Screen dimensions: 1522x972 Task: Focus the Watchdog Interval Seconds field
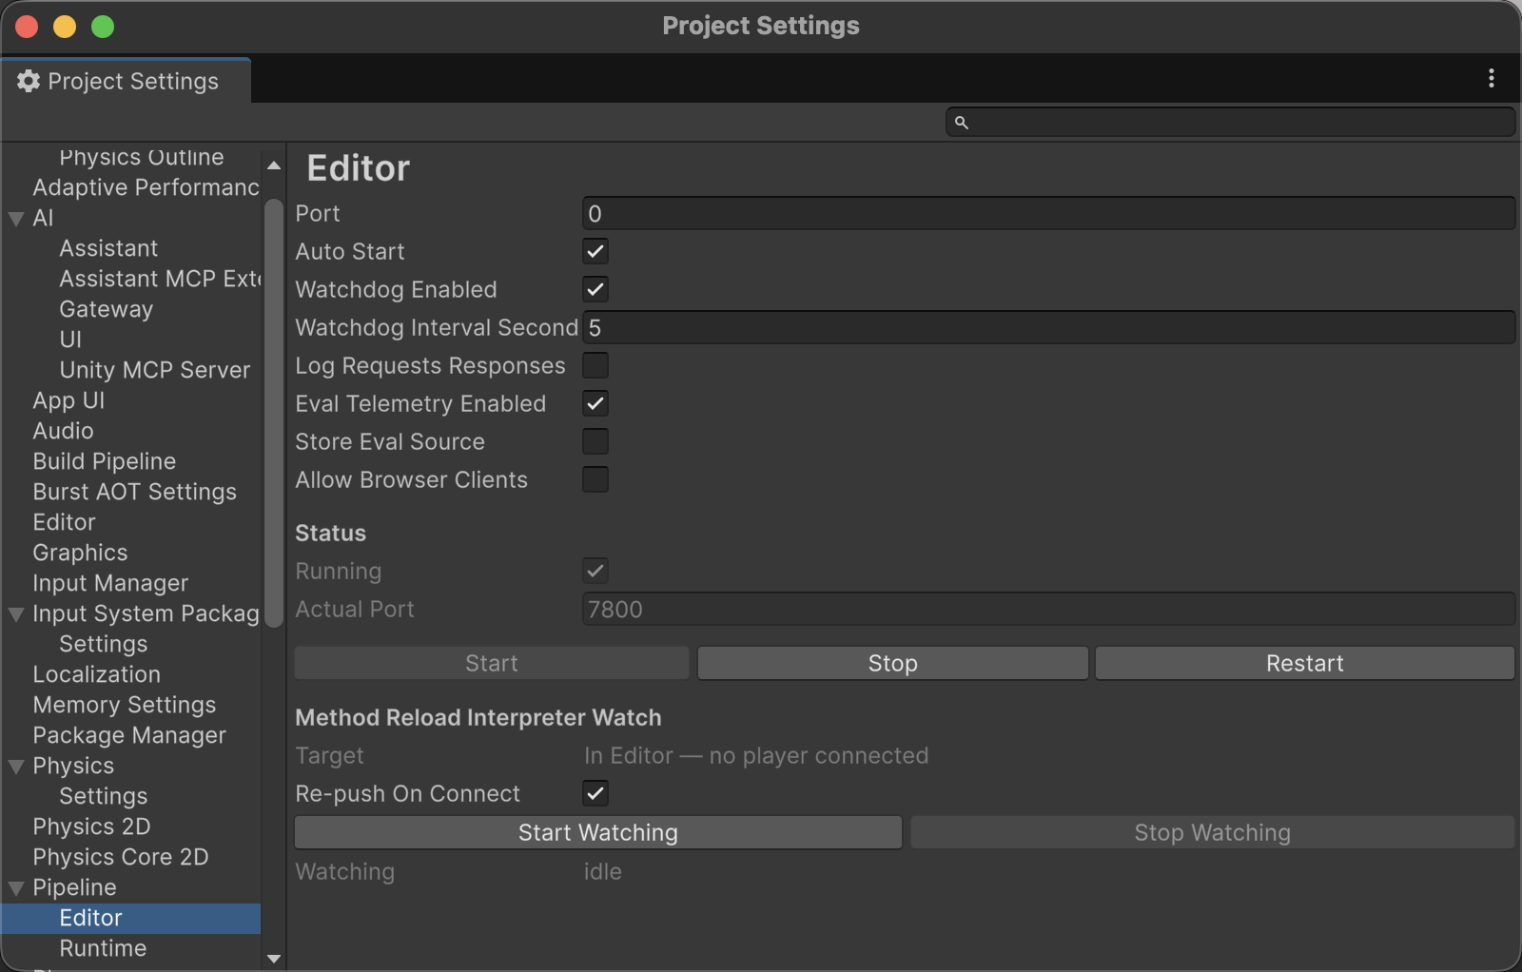[x=1048, y=327]
